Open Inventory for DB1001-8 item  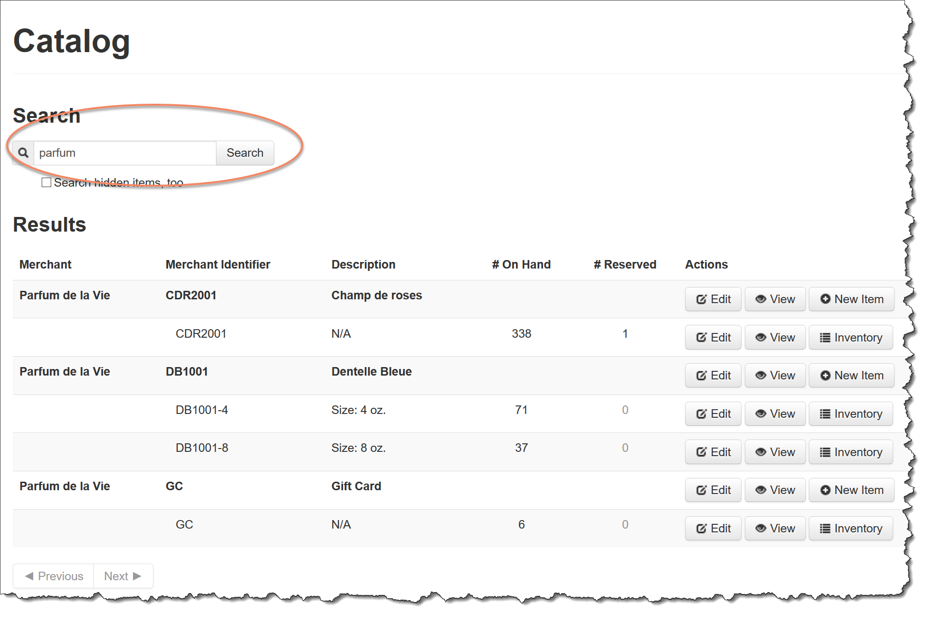coord(851,452)
